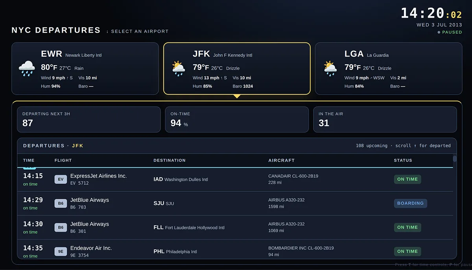Click the 14:29 departure time
The height and width of the screenshot is (270, 472).
click(x=33, y=200)
